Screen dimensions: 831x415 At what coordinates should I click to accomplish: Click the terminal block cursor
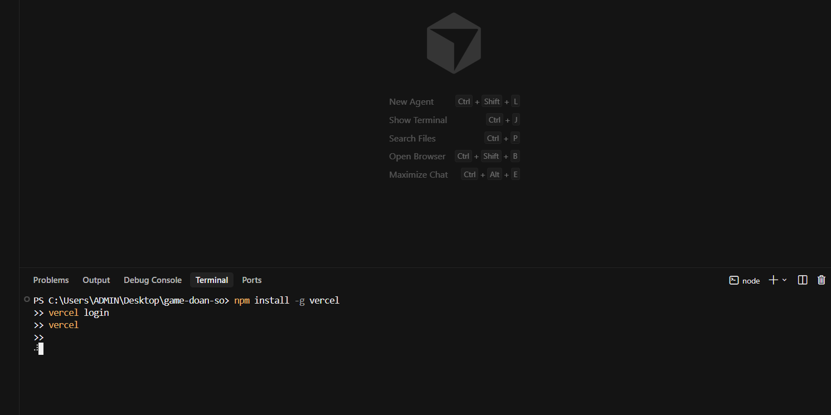click(x=41, y=349)
